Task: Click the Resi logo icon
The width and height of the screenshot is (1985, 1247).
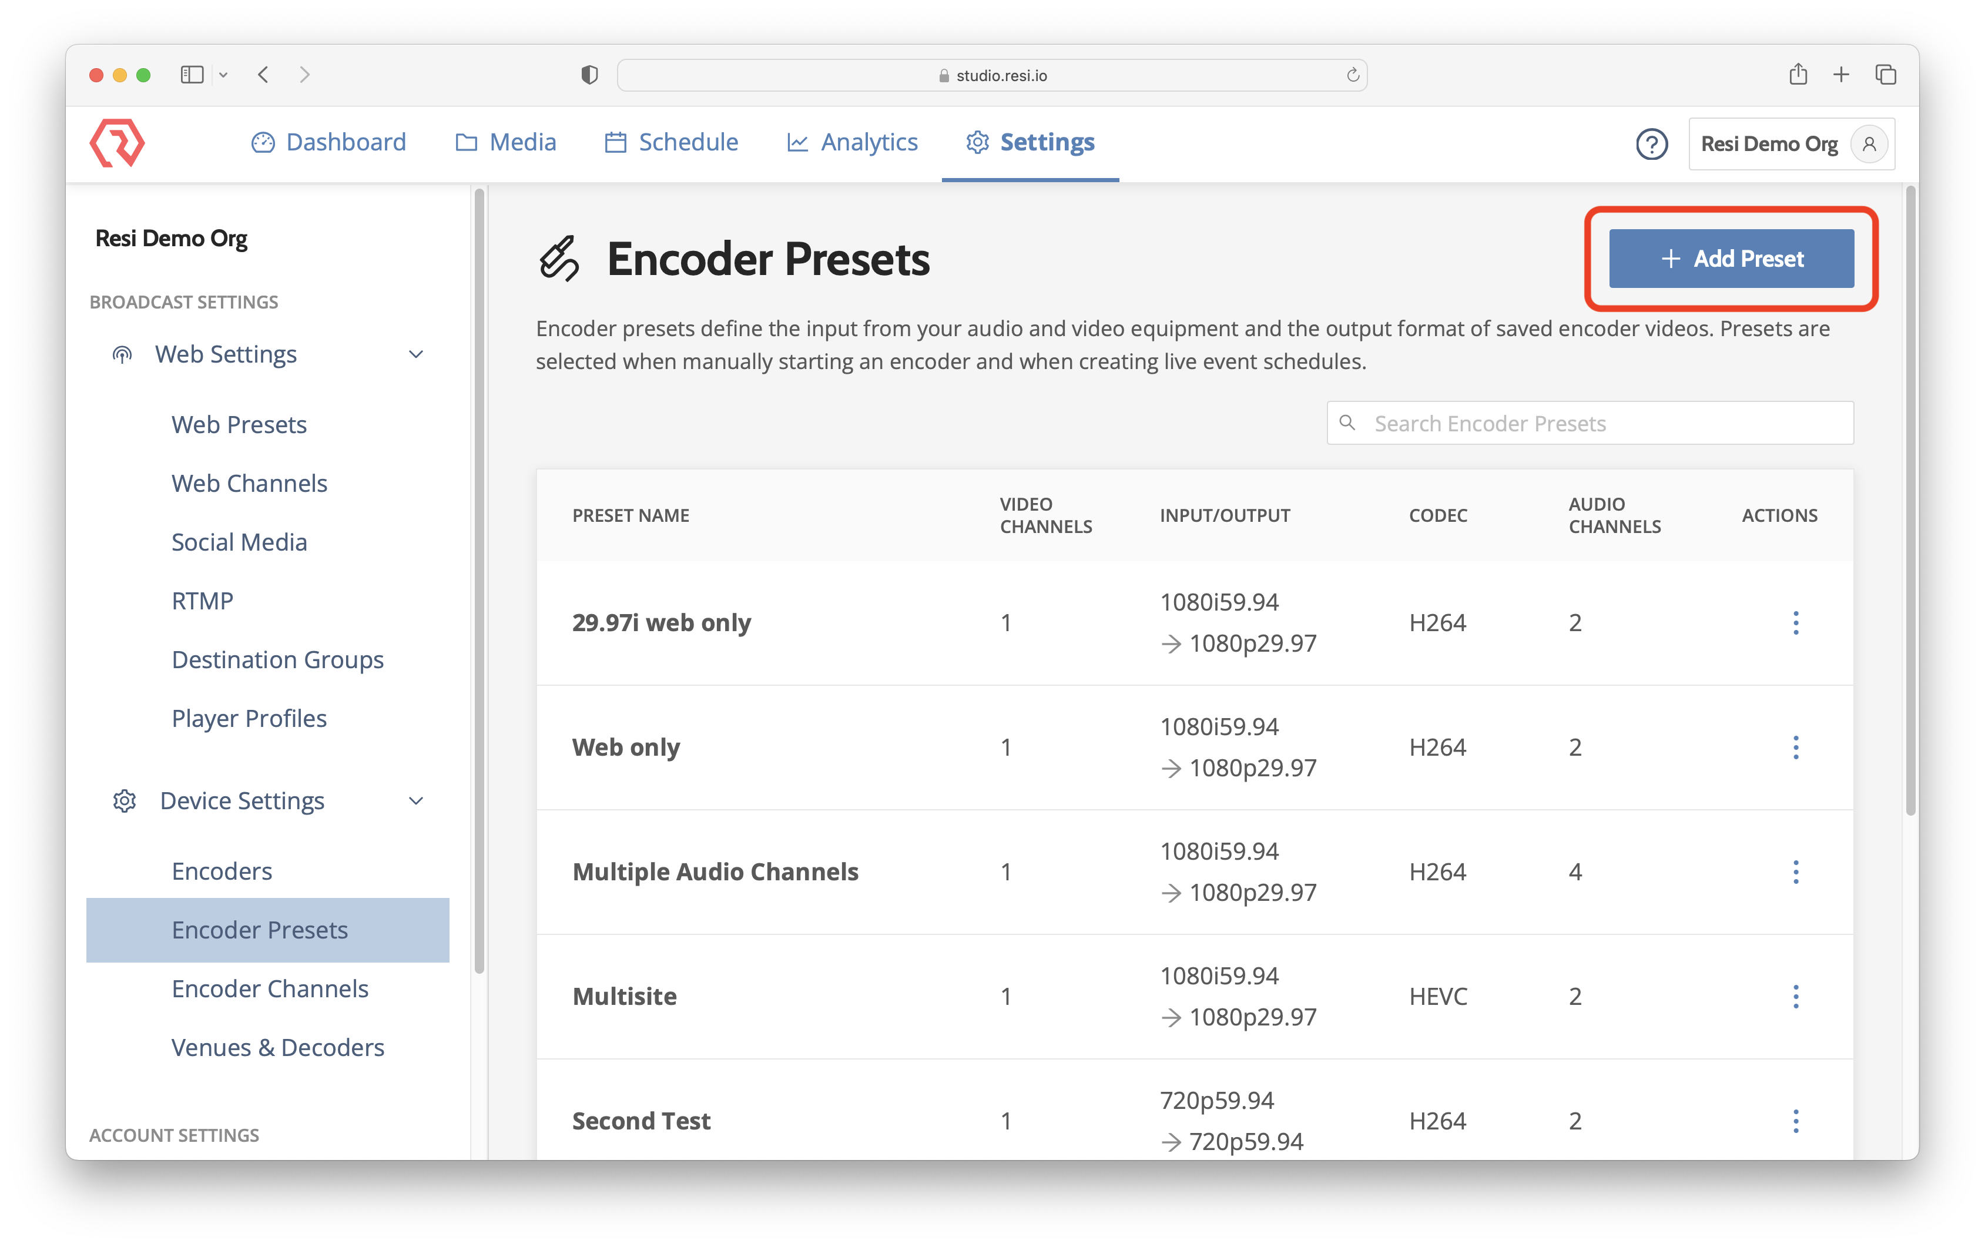Action: point(117,143)
